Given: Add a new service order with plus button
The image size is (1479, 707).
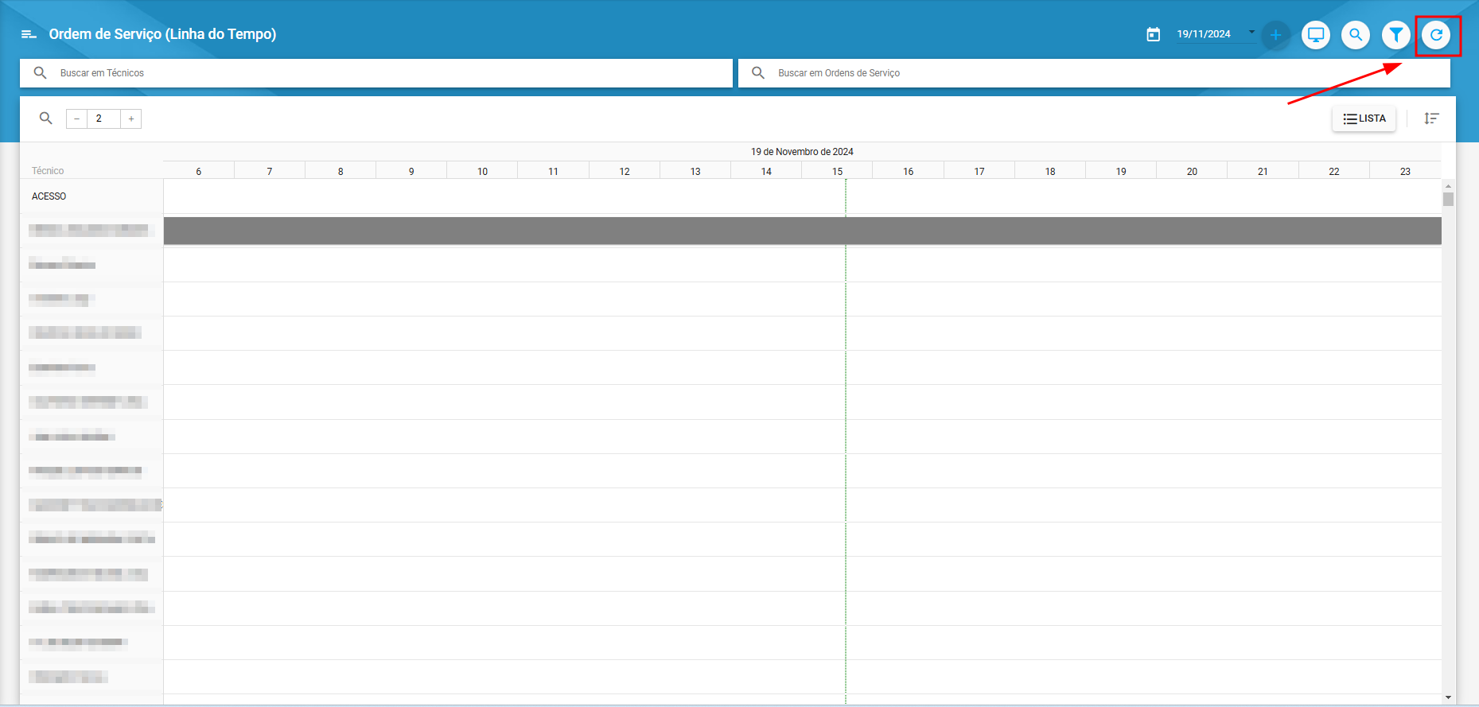Looking at the screenshot, I should [x=1275, y=35].
